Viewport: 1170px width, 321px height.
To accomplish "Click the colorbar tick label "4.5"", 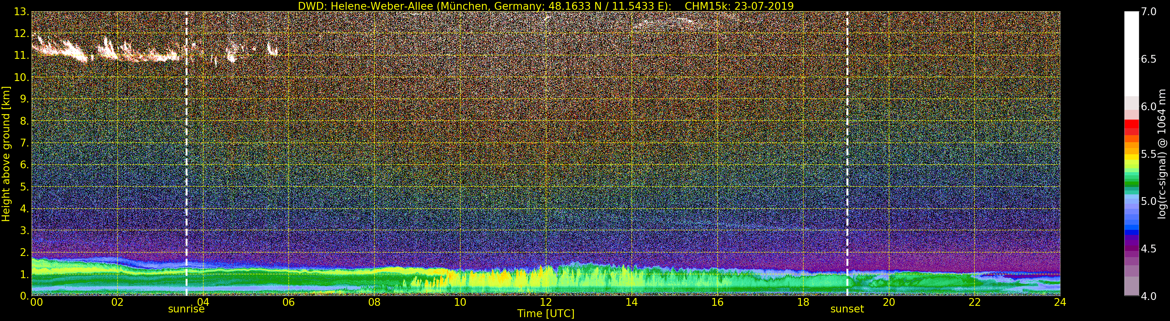I will (1149, 249).
